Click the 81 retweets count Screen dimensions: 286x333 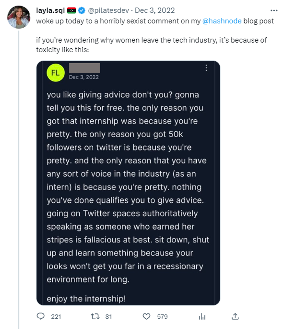tap(108, 317)
